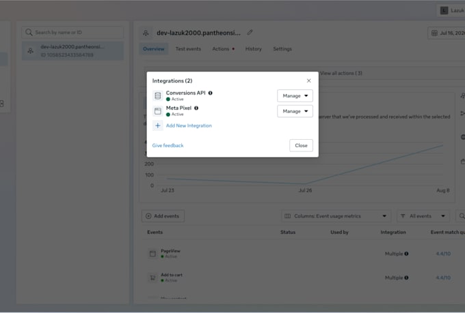Open Manage dropdown for Conversions API

coord(295,96)
